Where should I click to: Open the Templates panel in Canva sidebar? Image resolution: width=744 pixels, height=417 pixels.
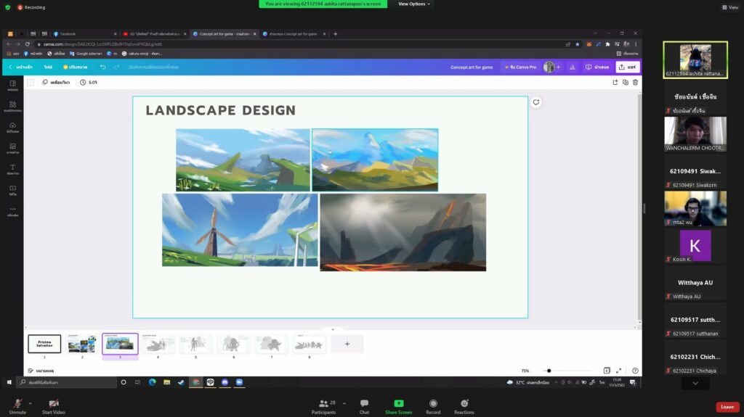coord(12,85)
